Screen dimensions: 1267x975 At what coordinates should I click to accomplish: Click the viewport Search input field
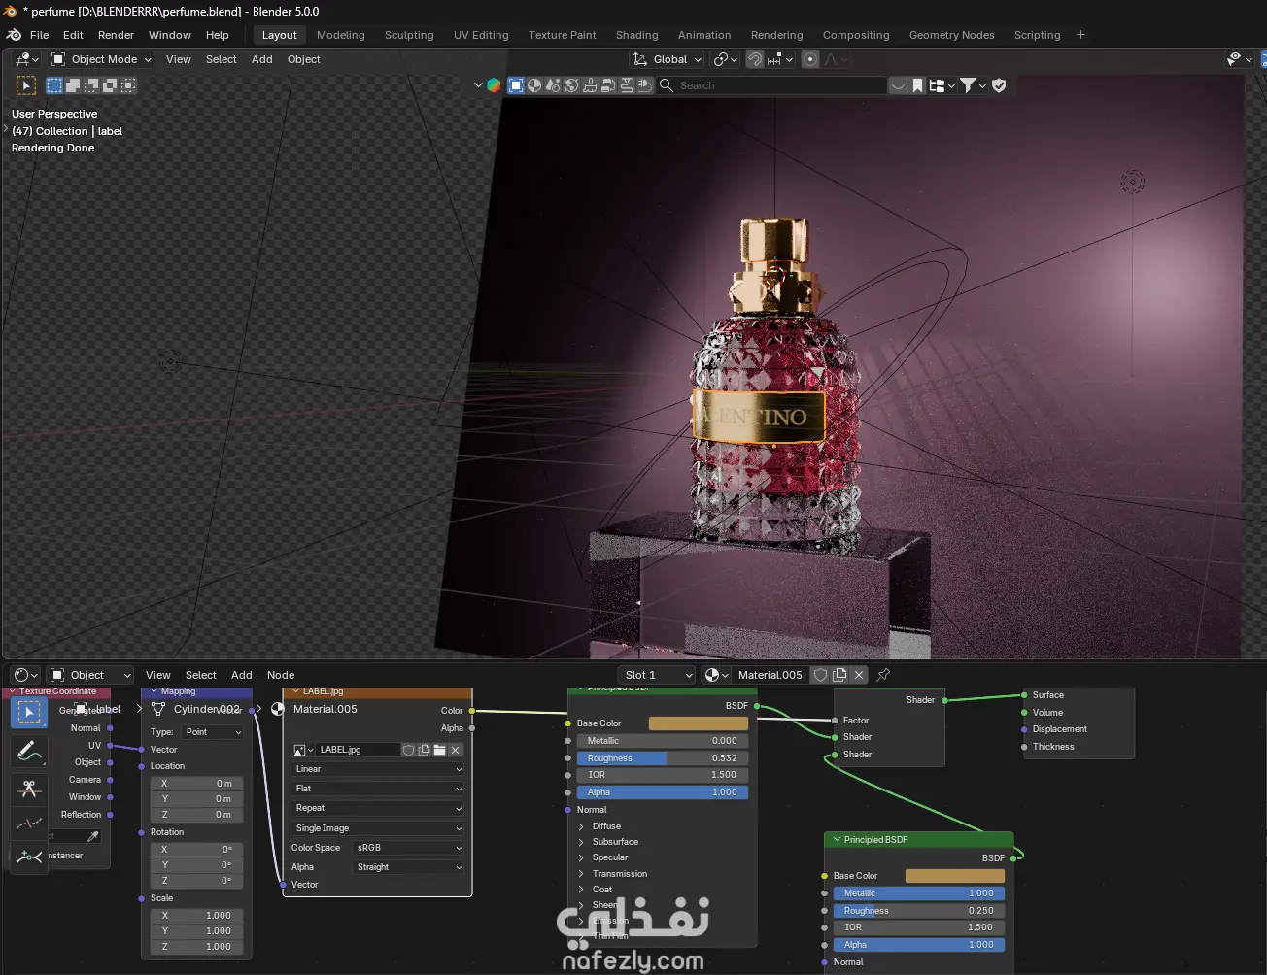point(772,85)
